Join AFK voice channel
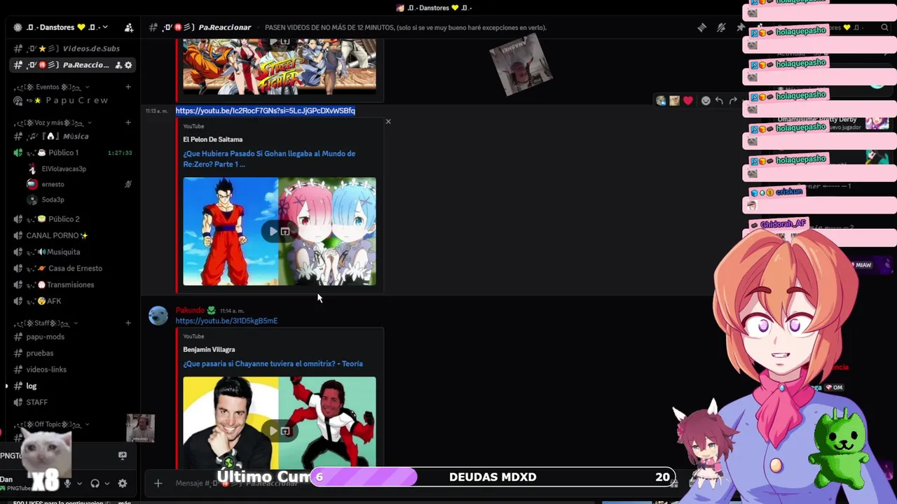Image resolution: width=897 pixels, height=504 pixels. [74, 301]
